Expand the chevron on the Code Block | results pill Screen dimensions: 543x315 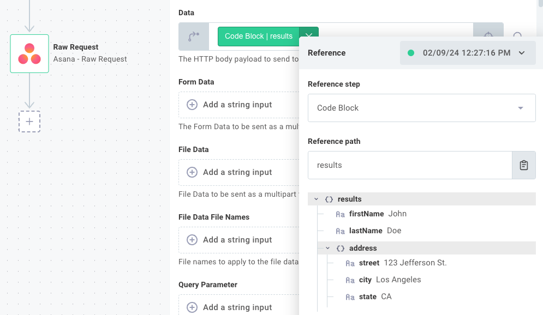pyautogui.click(x=309, y=36)
